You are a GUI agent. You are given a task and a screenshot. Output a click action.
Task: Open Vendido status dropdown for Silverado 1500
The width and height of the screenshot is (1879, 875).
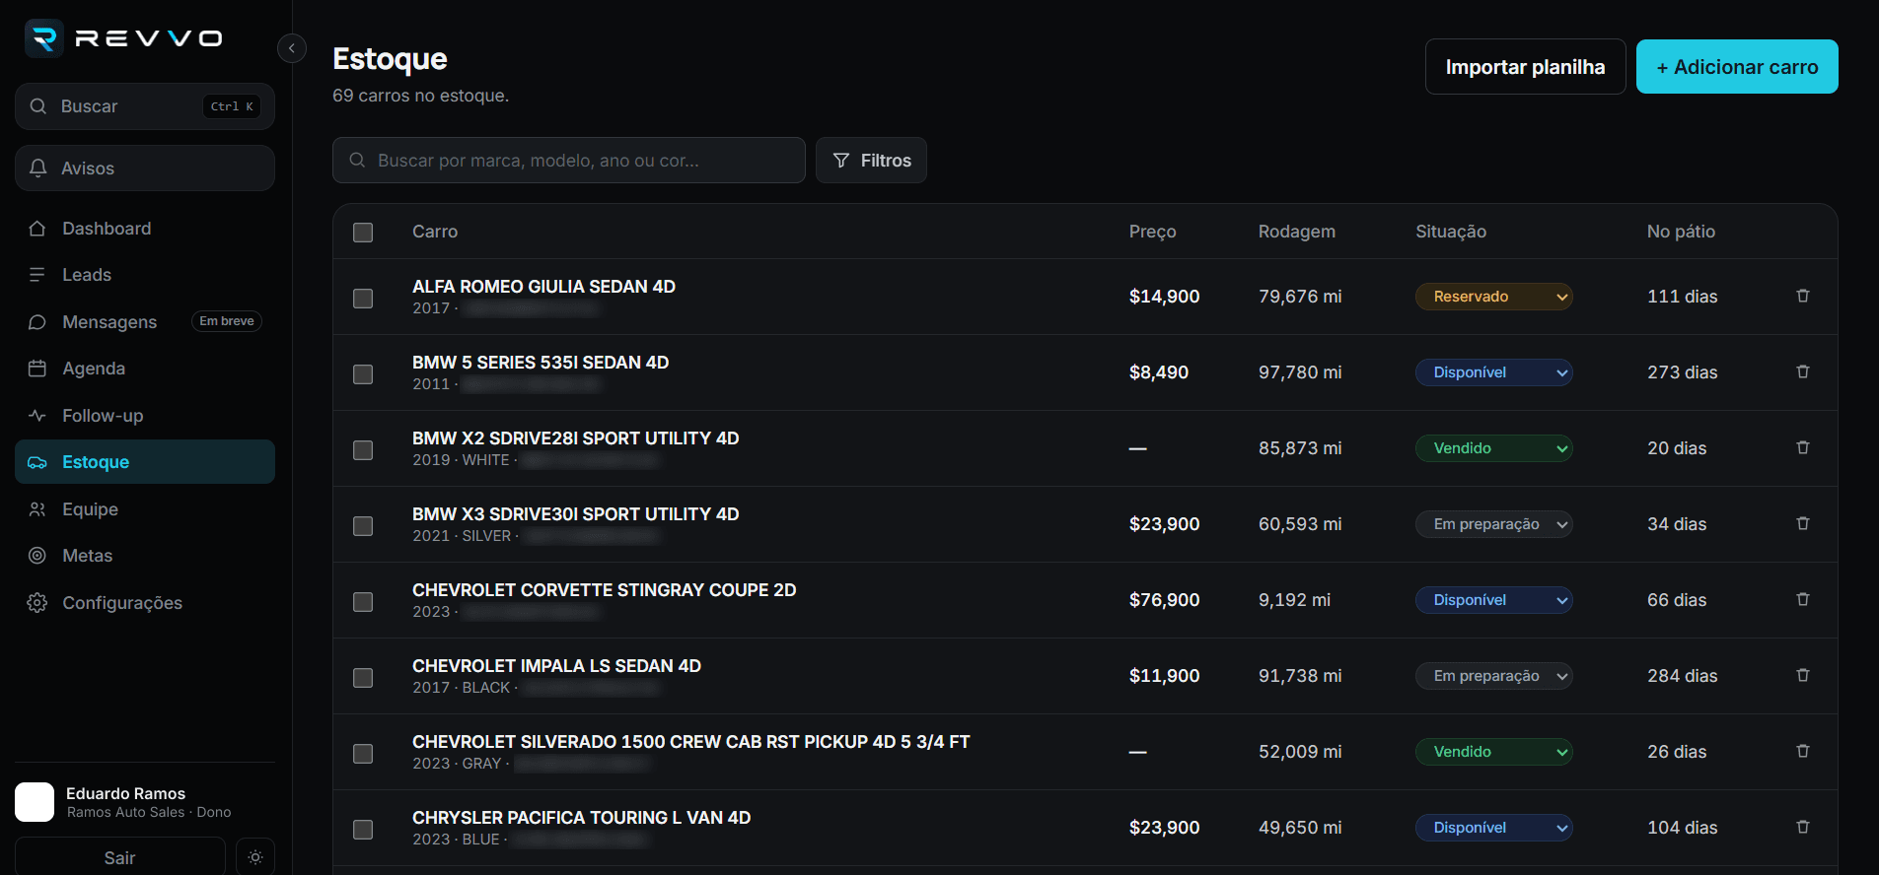click(x=1494, y=752)
